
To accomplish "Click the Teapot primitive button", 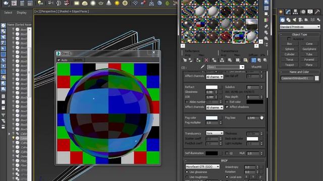I will [289, 65].
